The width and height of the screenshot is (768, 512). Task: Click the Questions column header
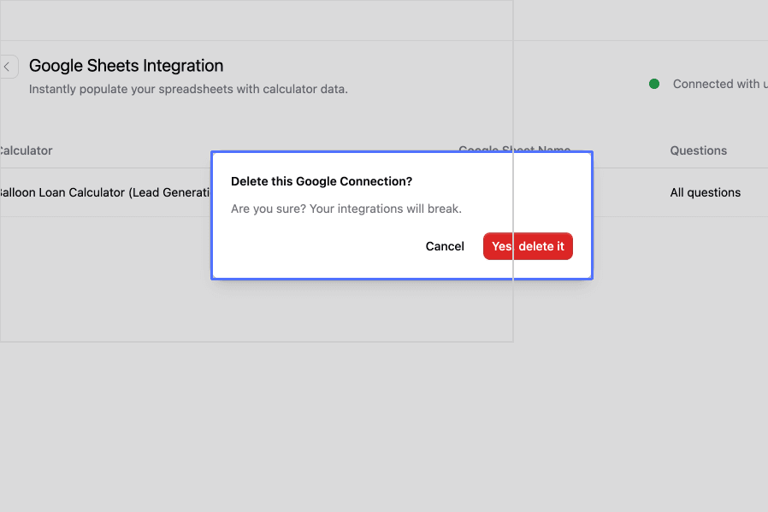coord(698,150)
